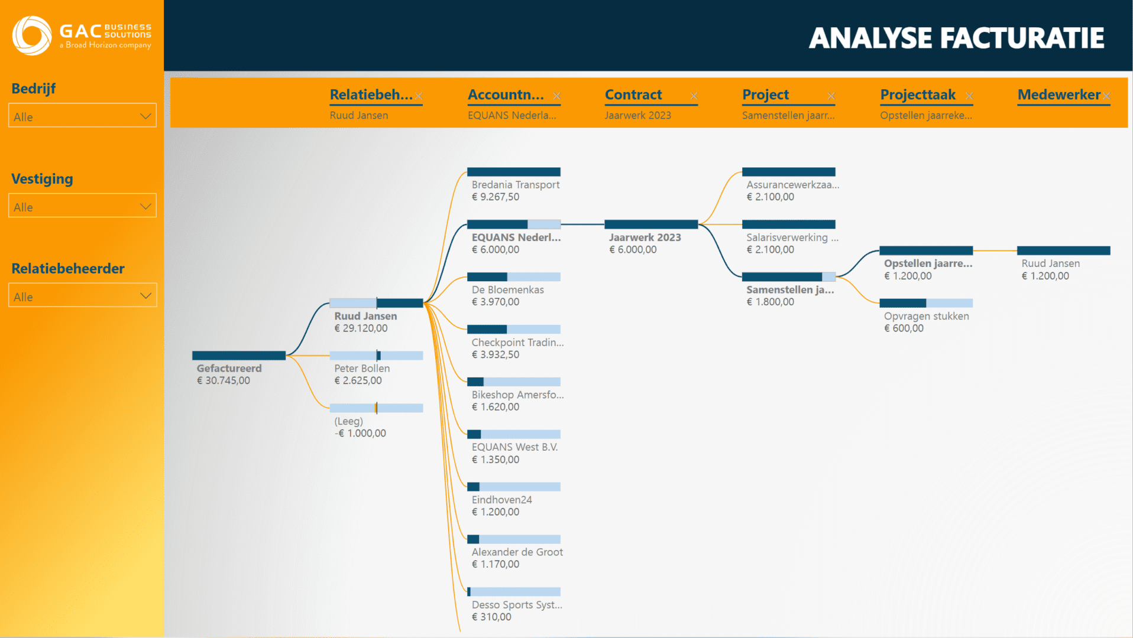Open the Vestiging dropdown
The height and width of the screenshot is (638, 1133).
click(82, 206)
